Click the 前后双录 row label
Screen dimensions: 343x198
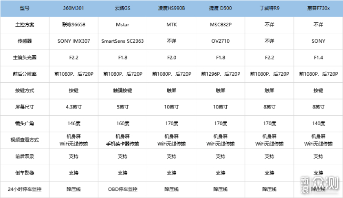pyautogui.click(x=24, y=156)
